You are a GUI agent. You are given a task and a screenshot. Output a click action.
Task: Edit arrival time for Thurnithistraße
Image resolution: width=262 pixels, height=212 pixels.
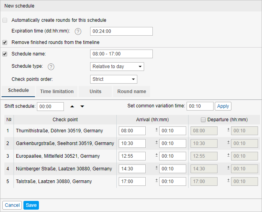click(132, 131)
